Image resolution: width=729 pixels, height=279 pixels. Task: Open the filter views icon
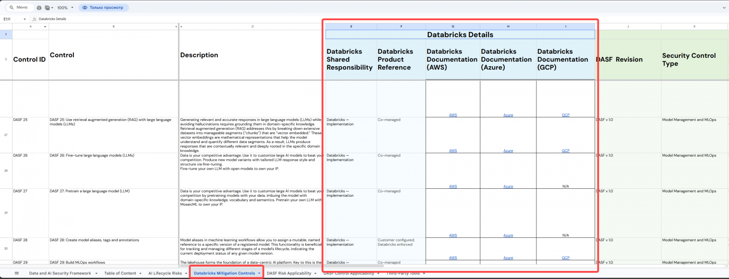pos(47,8)
